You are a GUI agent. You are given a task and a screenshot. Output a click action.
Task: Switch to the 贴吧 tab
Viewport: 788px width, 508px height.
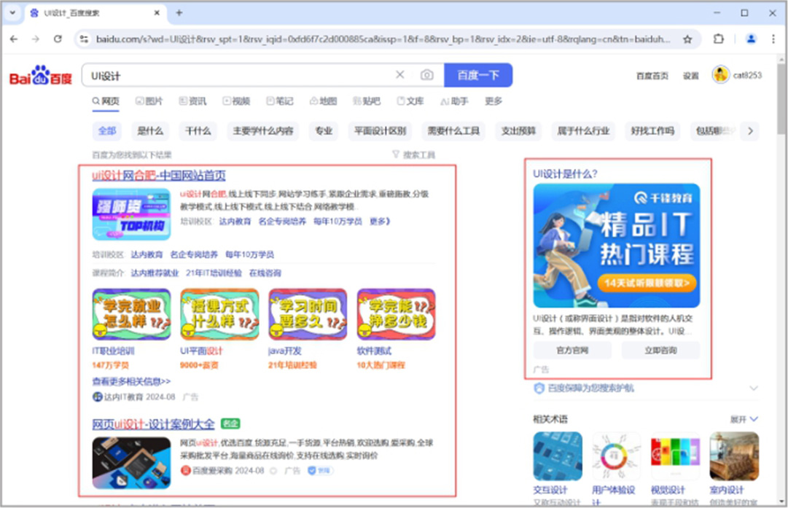(x=367, y=101)
